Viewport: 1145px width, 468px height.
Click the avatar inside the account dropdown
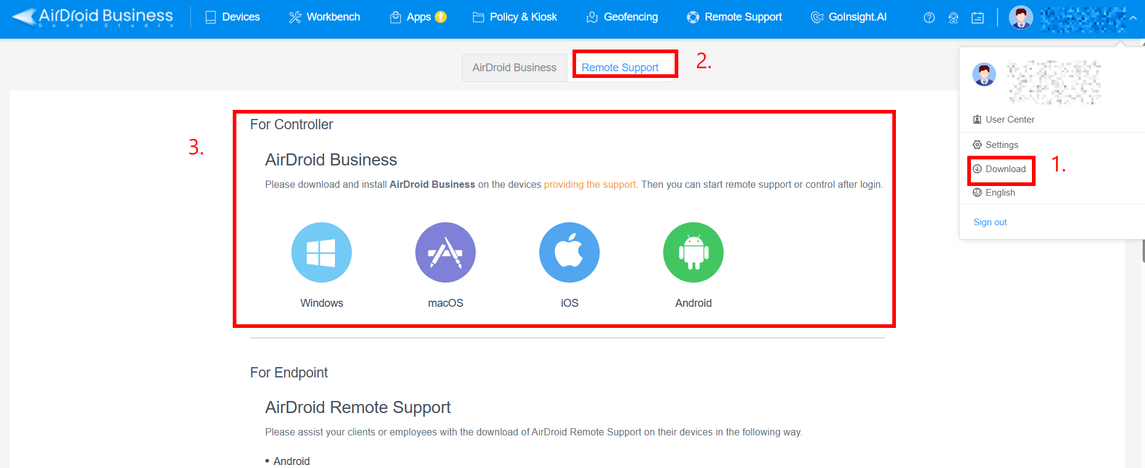pyautogui.click(x=984, y=74)
